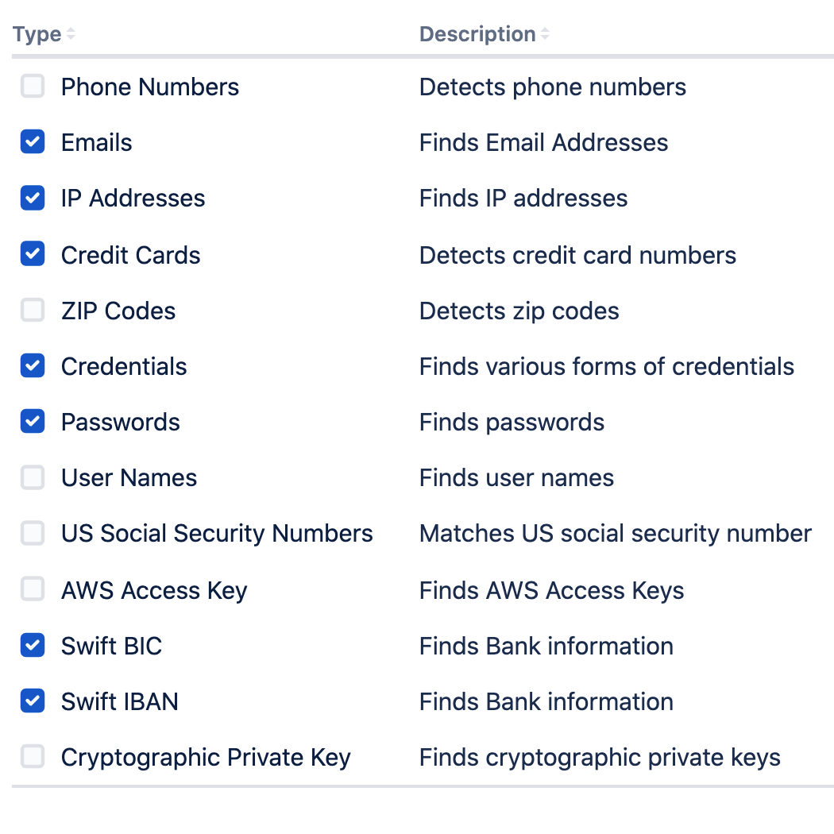Screen dimensions: 834x834
Task: Tick the ZIP Codes checkbox
Action: (x=33, y=310)
